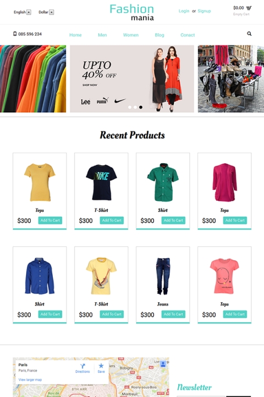The width and height of the screenshot is (264, 397).
Task: Select the third carousel slide dot
Action: pyautogui.click(x=141, y=108)
